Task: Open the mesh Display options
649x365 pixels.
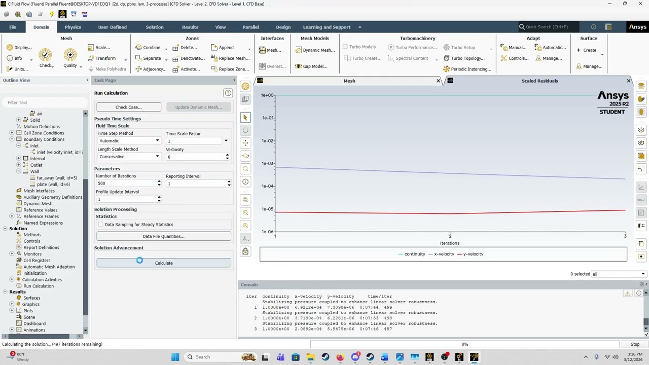Action: [19, 47]
